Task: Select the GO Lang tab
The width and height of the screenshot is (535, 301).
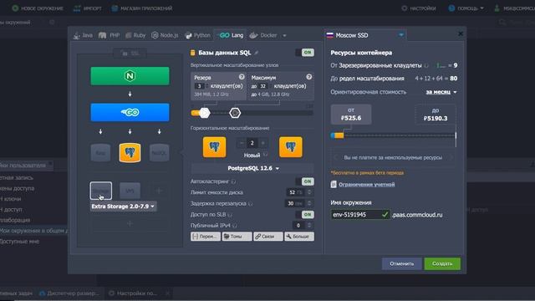Action: coord(231,35)
